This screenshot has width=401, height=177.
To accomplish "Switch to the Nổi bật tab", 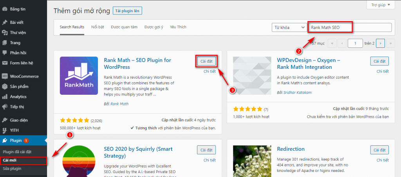I will [x=98, y=27].
